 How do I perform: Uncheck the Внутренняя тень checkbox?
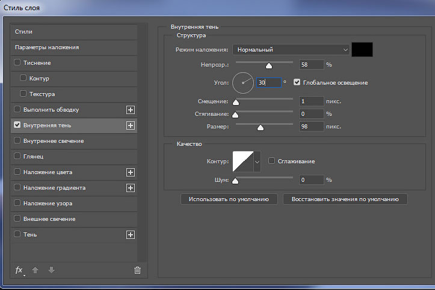point(17,125)
